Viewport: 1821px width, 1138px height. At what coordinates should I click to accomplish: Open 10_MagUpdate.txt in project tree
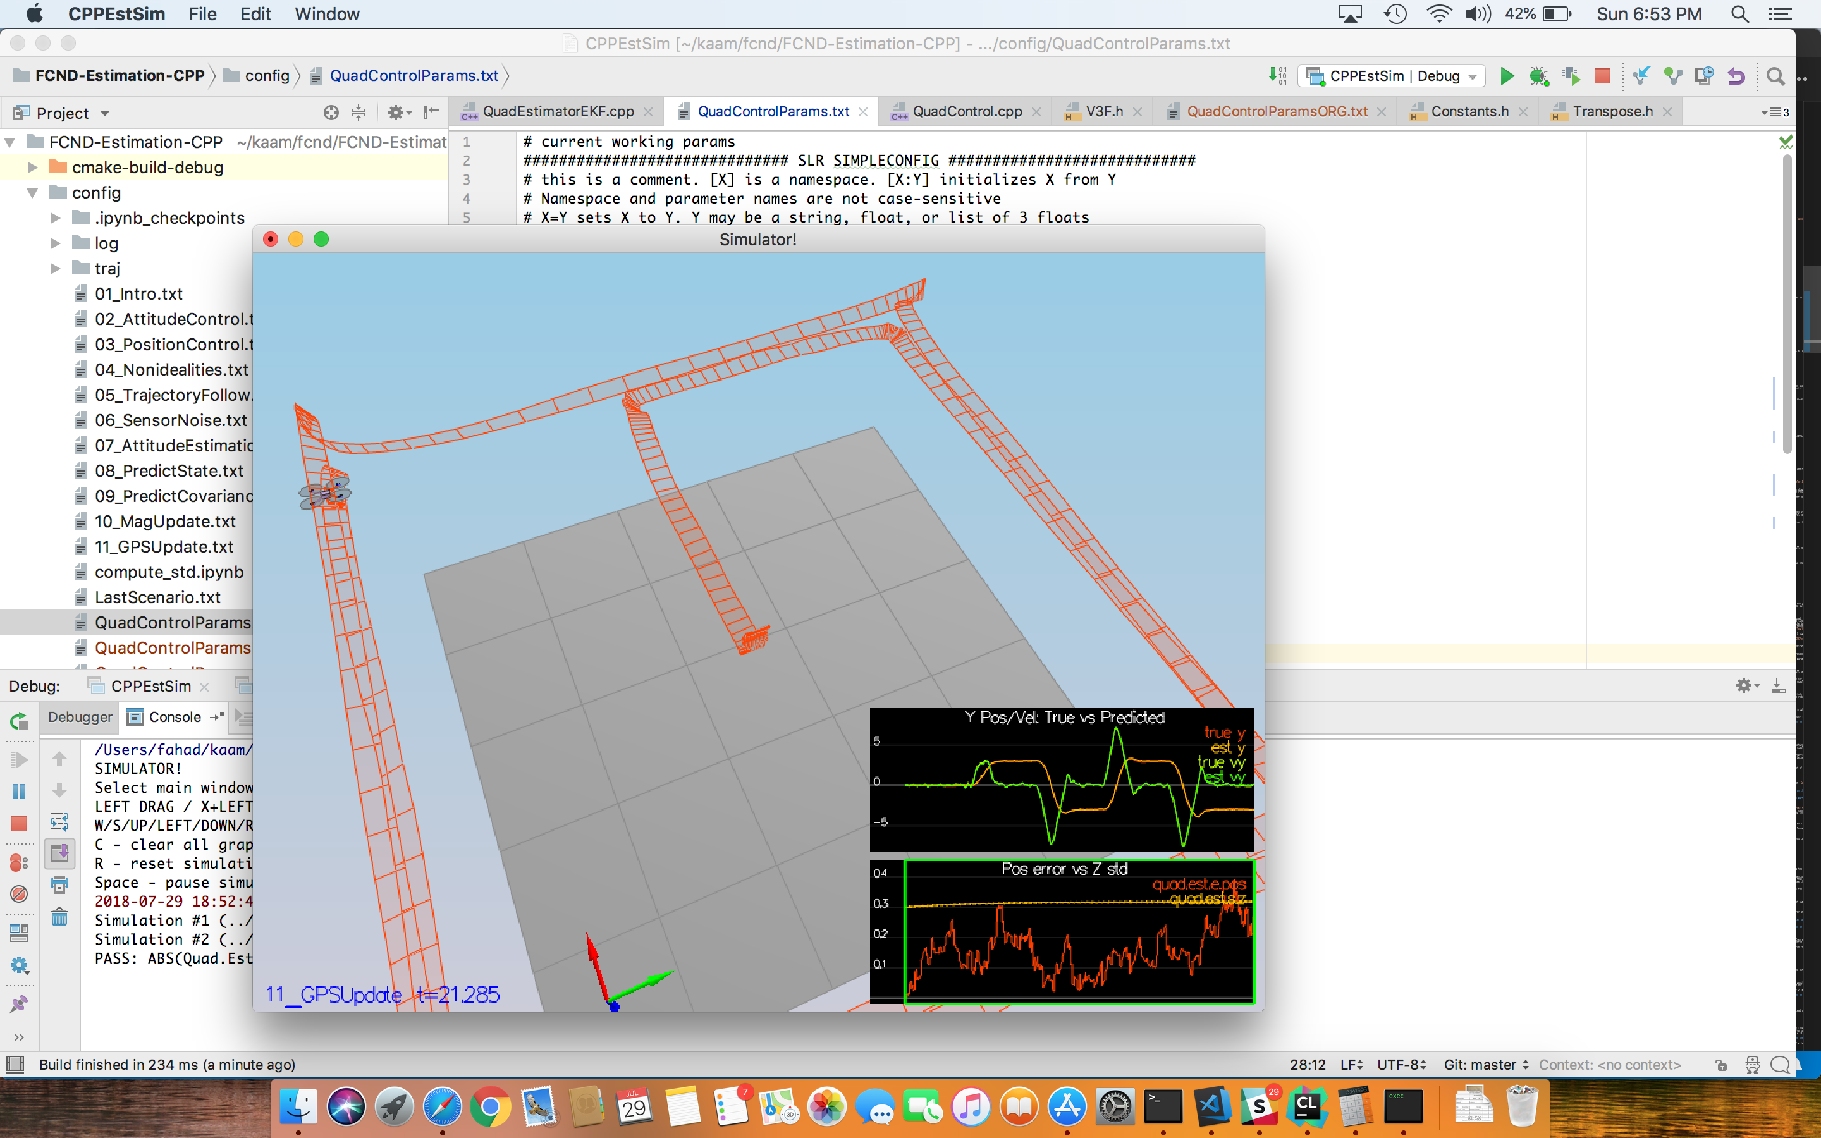[x=165, y=522]
